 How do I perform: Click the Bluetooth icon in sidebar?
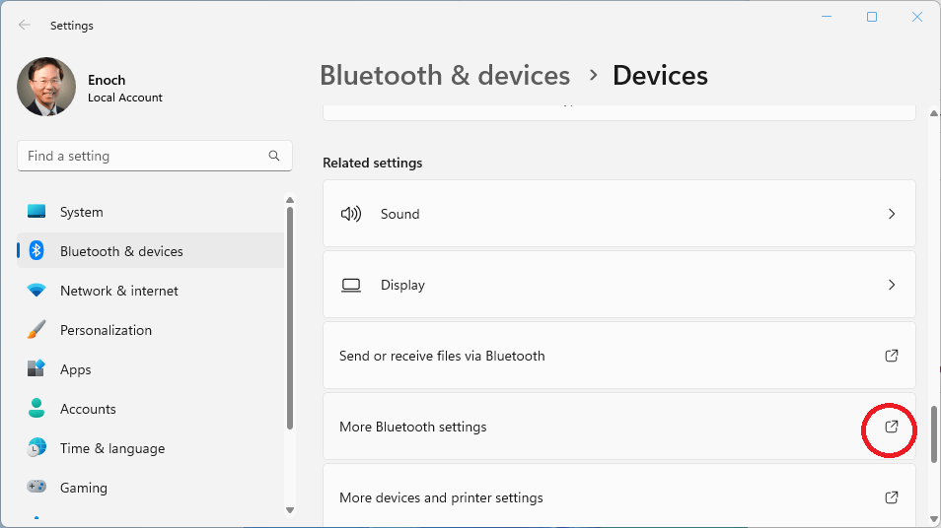coord(36,251)
